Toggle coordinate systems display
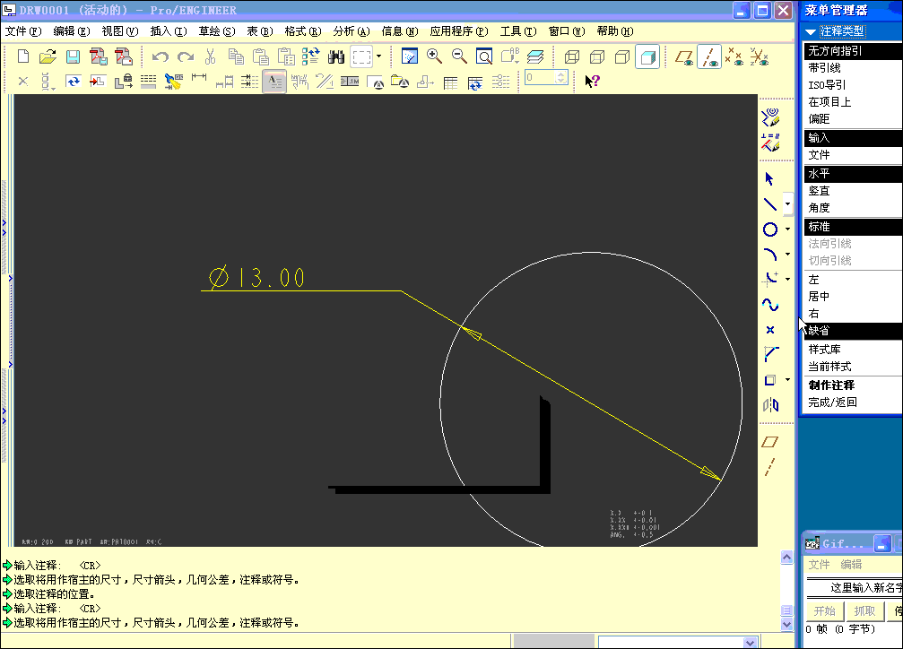Screen dimensions: 903x649 (x=759, y=56)
